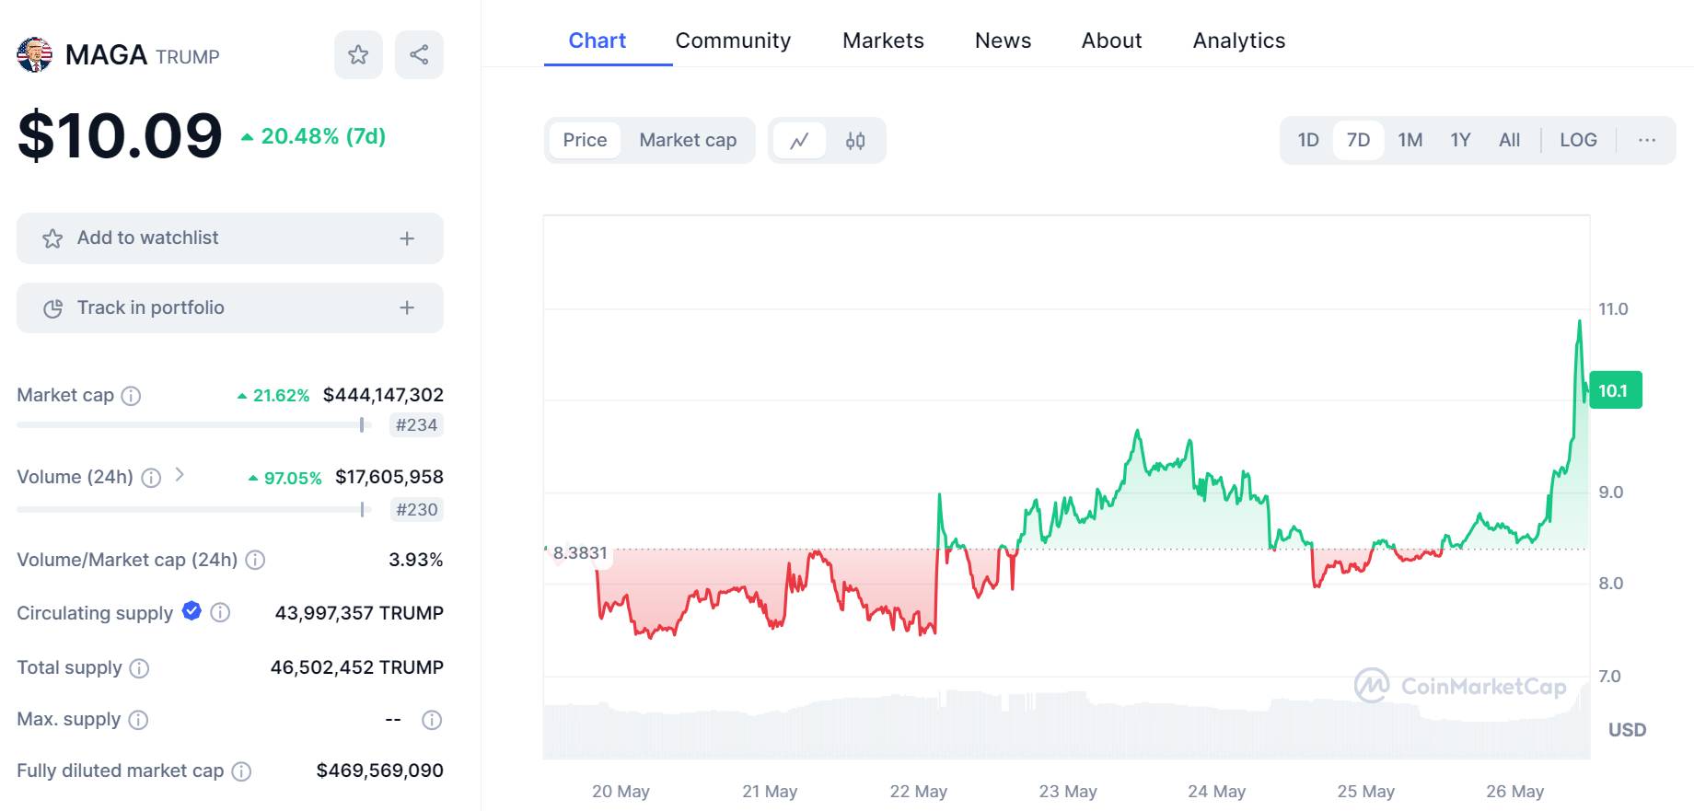
Task: Open the chart more options ellipsis
Action: coord(1647,140)
